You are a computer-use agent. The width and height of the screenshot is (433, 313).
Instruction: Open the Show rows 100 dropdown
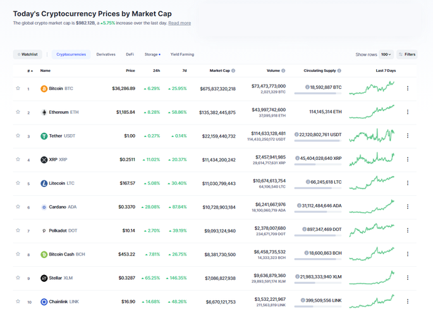pyautogui.click(x=386, y=54)
